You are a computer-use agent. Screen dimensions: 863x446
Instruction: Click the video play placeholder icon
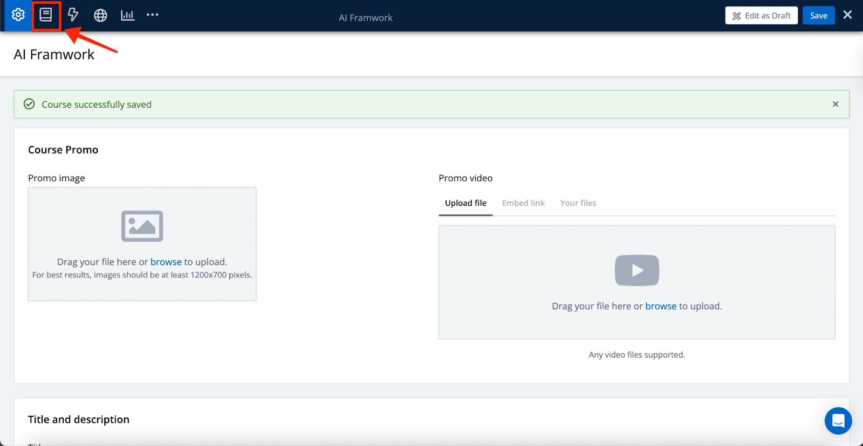click(x=637, y=270)
